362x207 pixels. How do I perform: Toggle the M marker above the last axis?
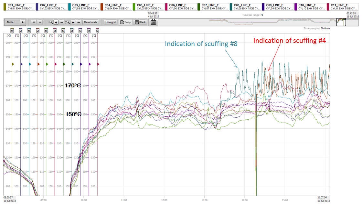click(x=97, y=31)
